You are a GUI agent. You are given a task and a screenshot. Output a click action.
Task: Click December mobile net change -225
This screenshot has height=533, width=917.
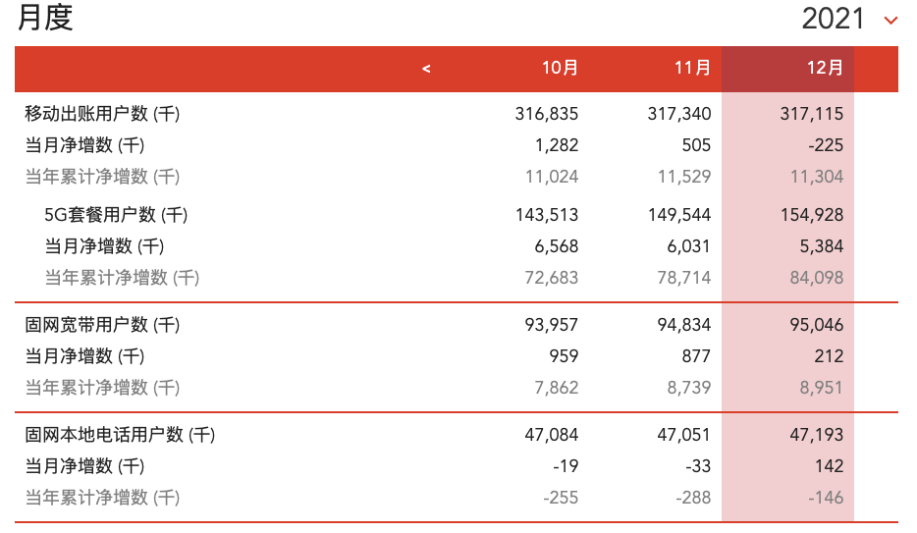[x=825, y=145]
